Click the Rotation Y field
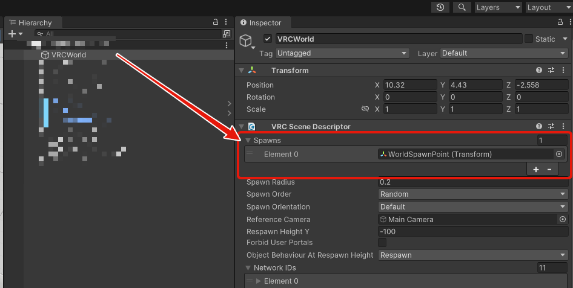This screenshot has height=288, width=573. [x=476, y=97]
